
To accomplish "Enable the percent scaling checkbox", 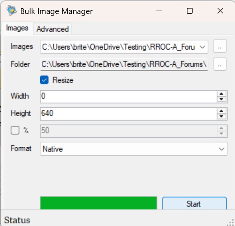I will point(15,130).
